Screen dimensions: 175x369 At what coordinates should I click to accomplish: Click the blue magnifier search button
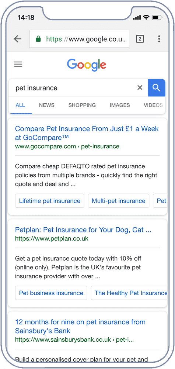157,88
